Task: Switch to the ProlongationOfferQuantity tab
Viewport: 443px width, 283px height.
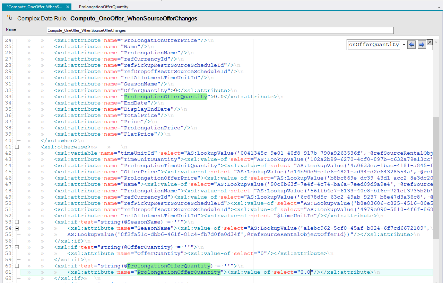Action: [x=103, y=7]
